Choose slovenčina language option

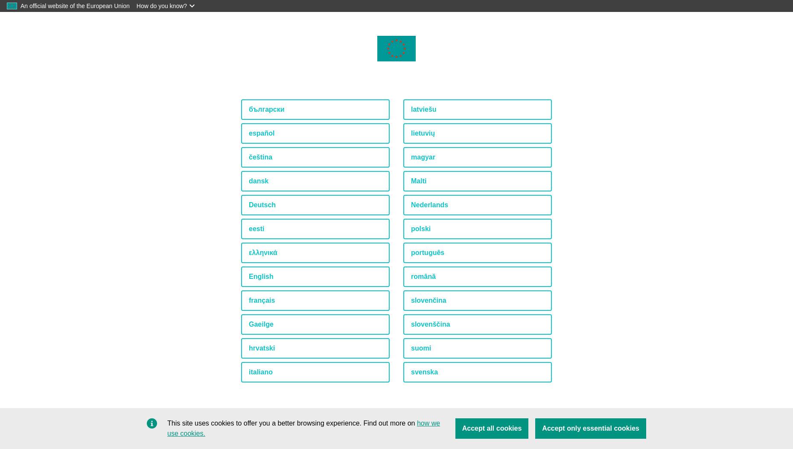(x=478, y=301)
